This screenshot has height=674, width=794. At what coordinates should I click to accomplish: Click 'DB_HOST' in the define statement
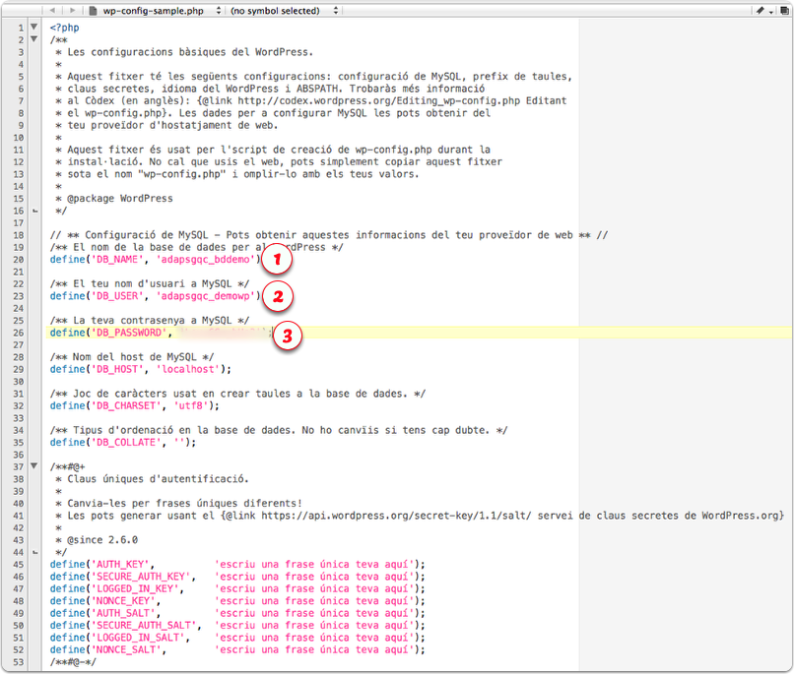point(117,369)
